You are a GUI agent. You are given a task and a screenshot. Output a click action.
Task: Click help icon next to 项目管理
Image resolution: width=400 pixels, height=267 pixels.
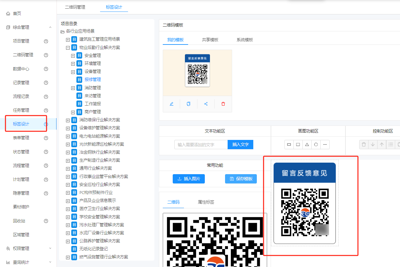tap(46, 41)
